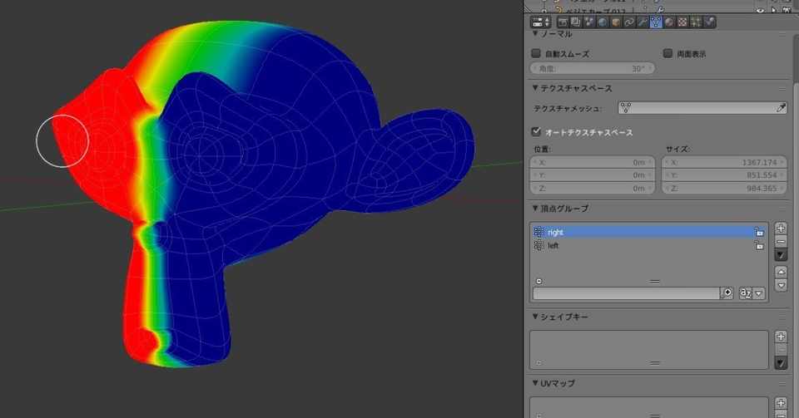Image resolution: width=799 pixels, height=418 pixels.
Task: Open the Physics tab icon
Action: click(709, 22)
